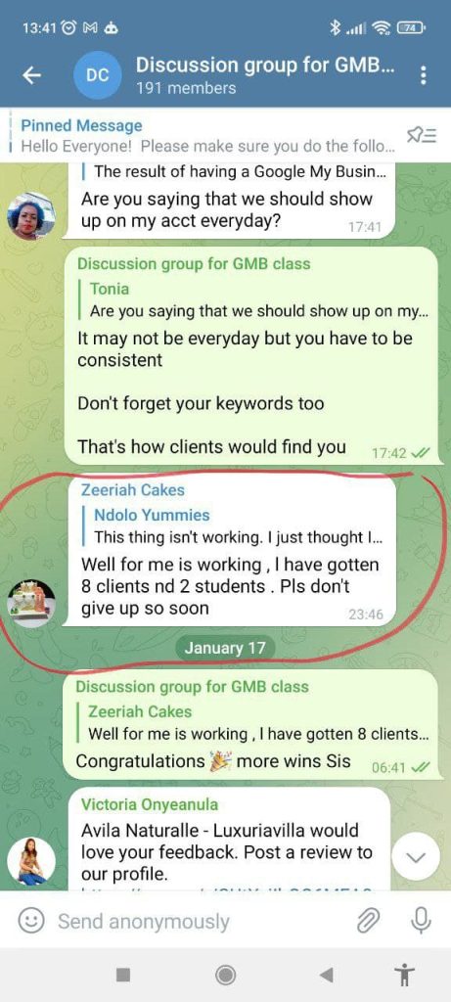Screen dimensions: 451x1002
Task: Open the emoji picker smiley icon
Action: [x=30, y=921]
